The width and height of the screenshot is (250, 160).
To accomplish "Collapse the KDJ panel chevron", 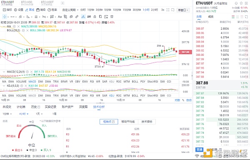I will [4, 86].
